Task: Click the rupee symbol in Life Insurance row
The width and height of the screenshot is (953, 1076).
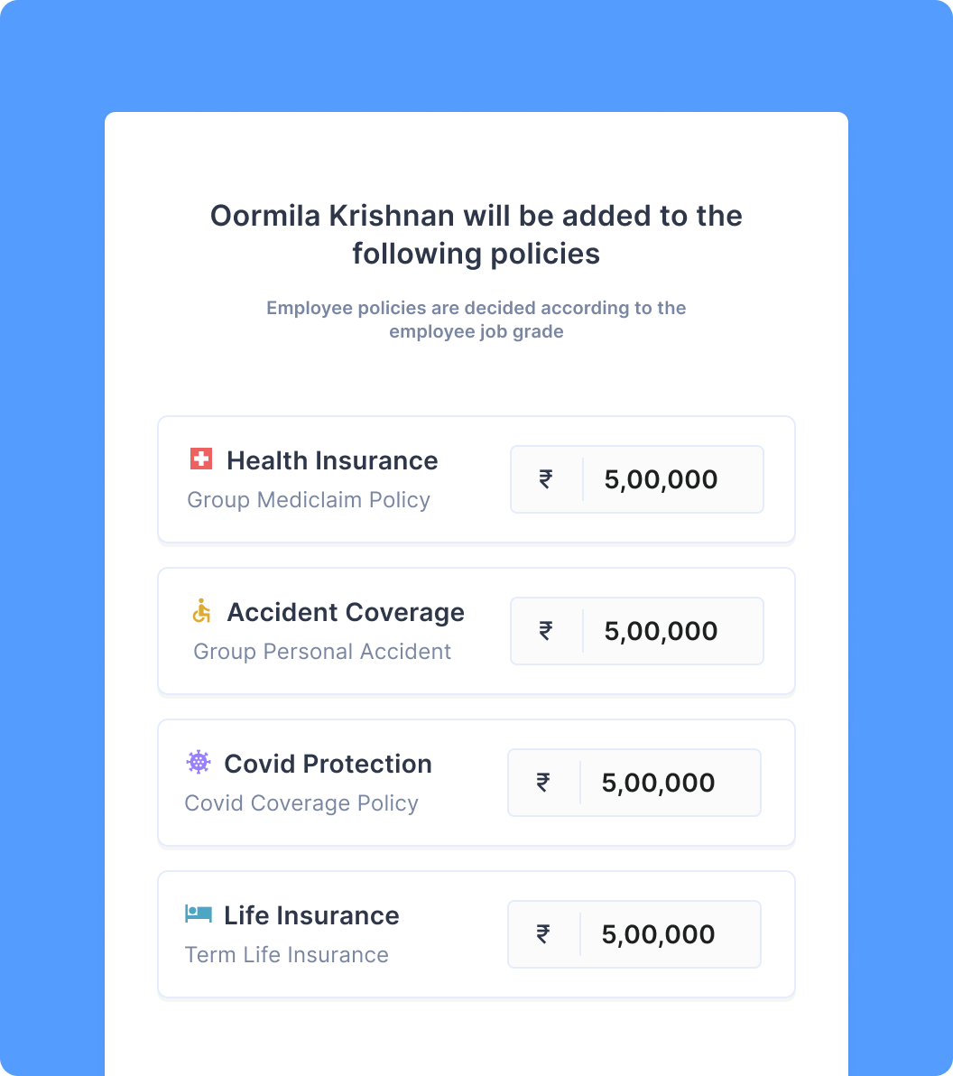Action: click(x=543, y=934)
